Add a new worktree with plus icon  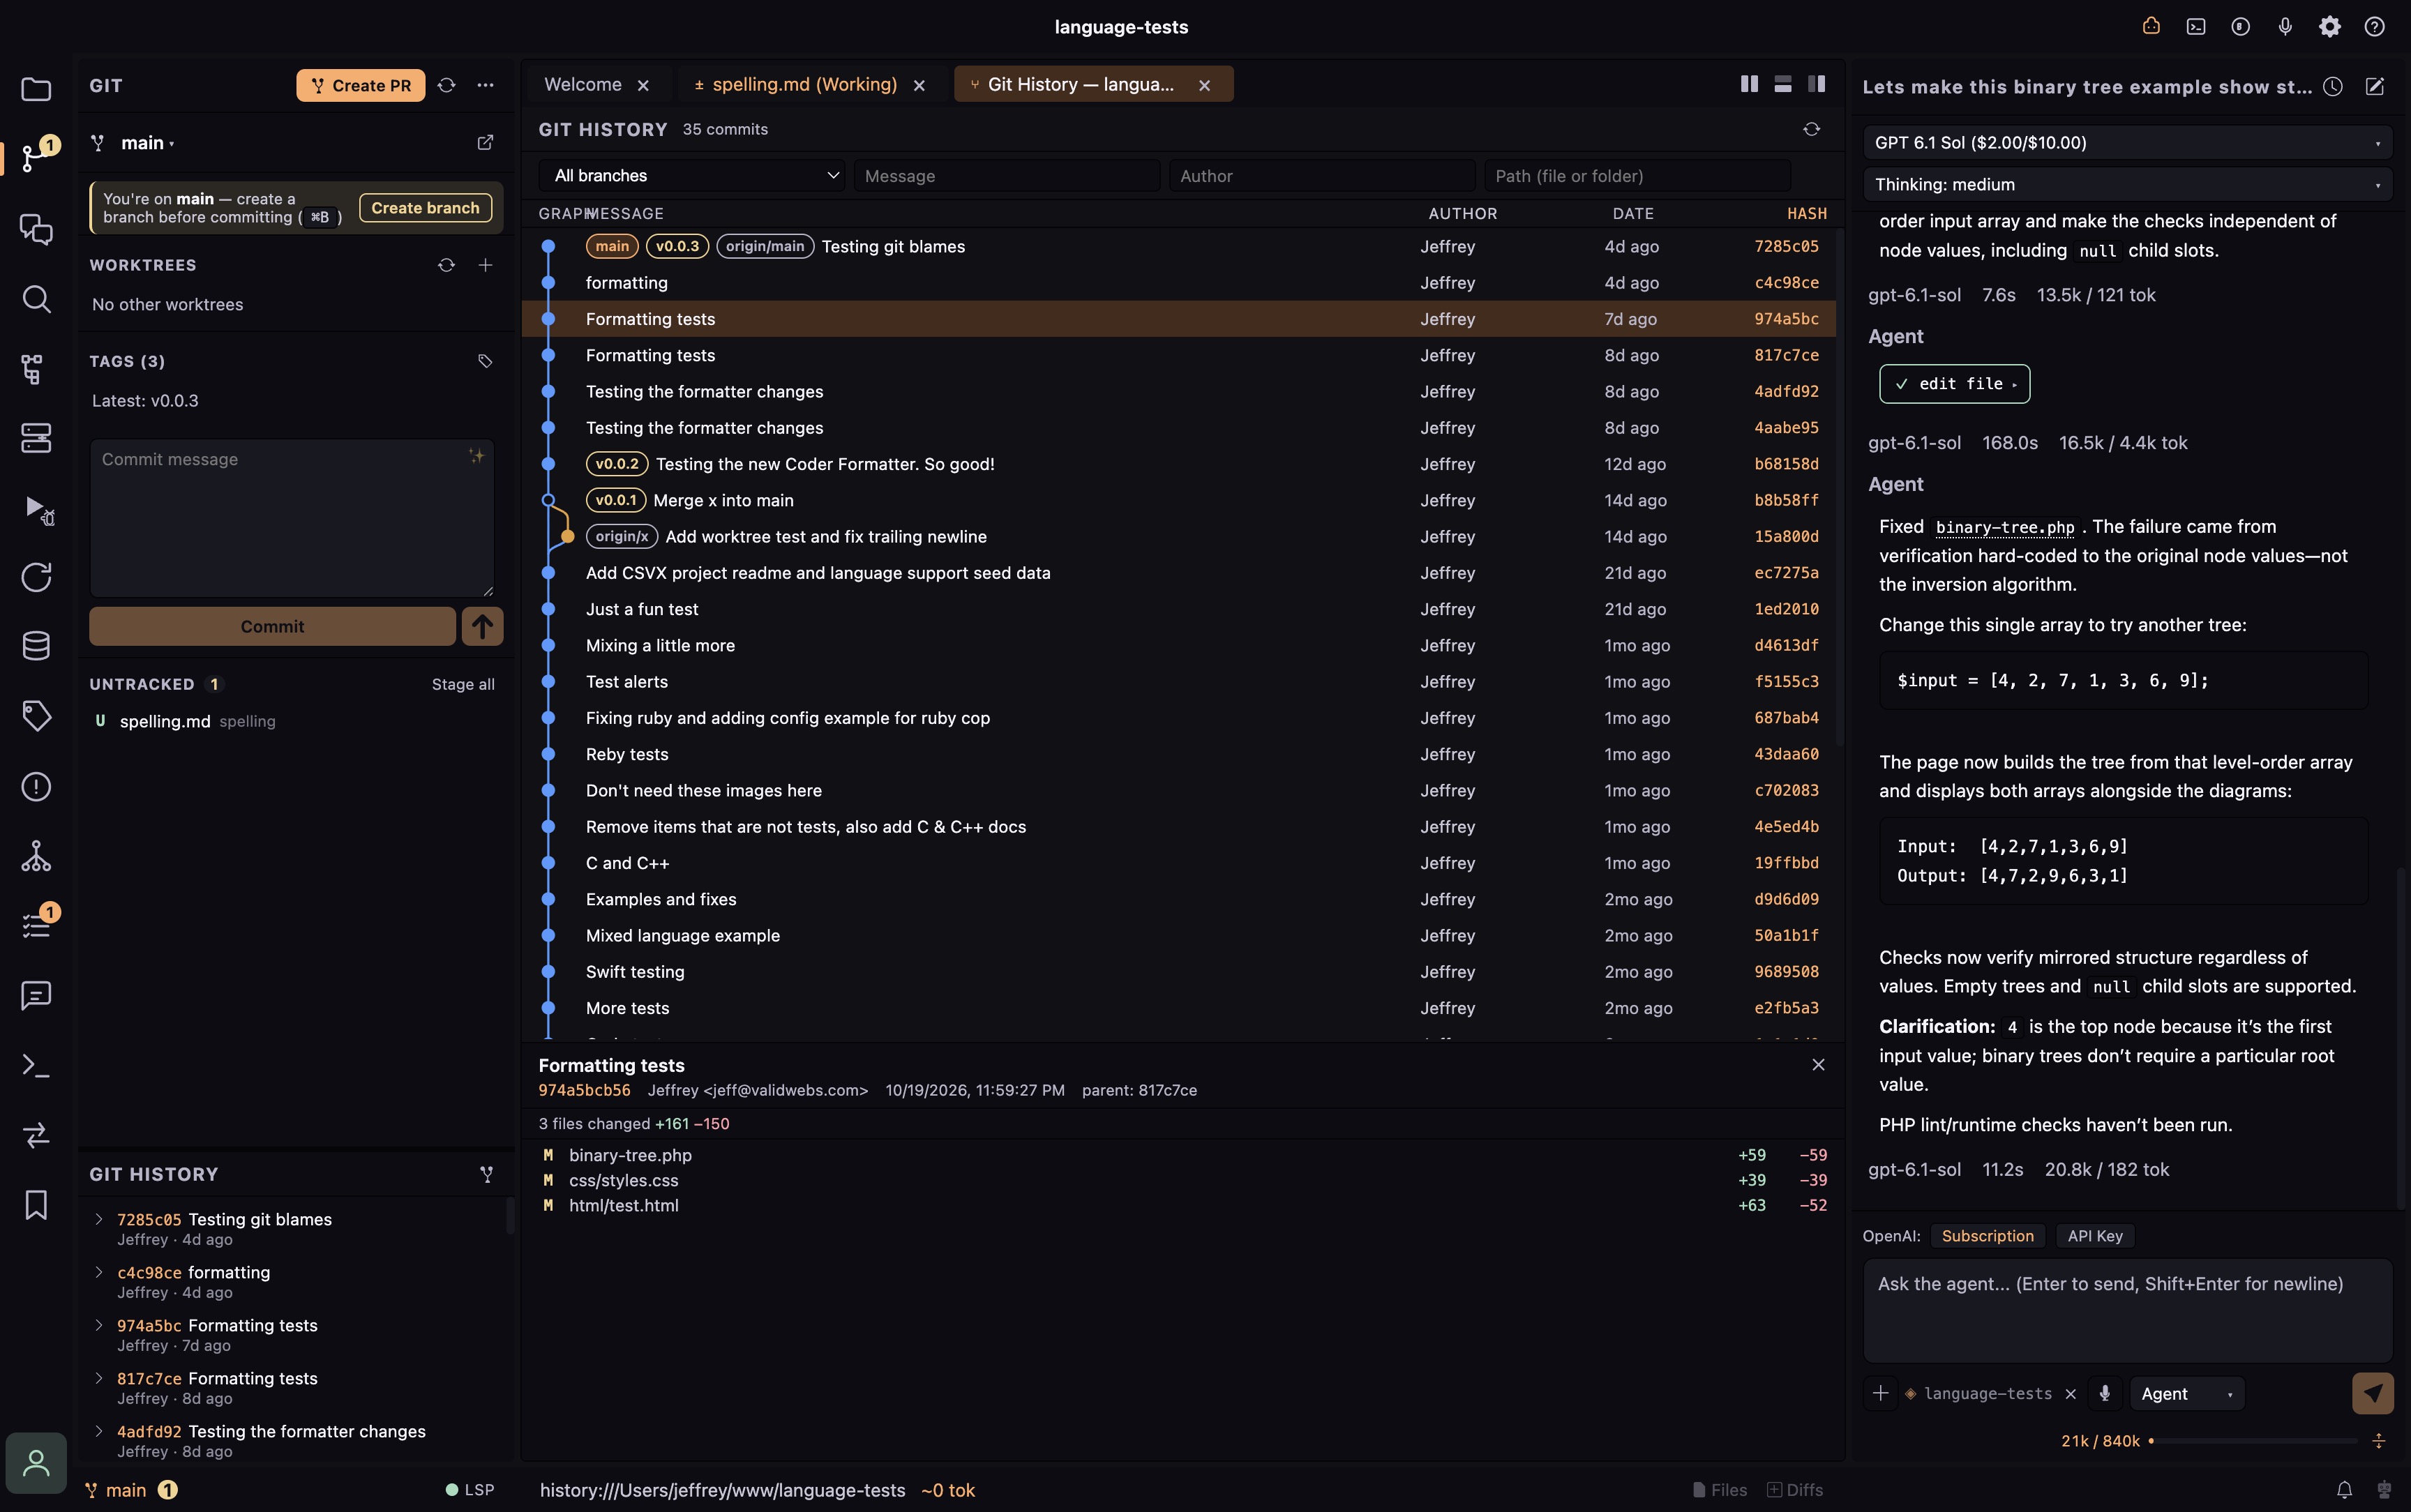point(485,265)
